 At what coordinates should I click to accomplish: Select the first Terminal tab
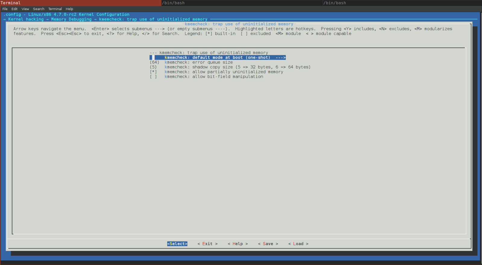point(80,3)
